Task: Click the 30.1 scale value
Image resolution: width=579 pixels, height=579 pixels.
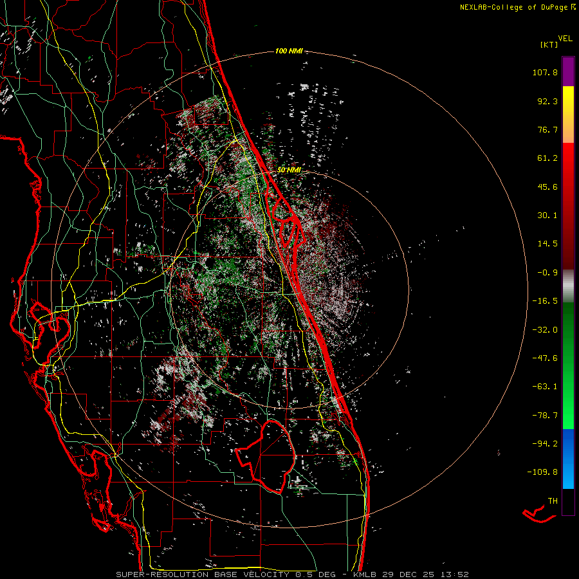Action: [547, 216]
